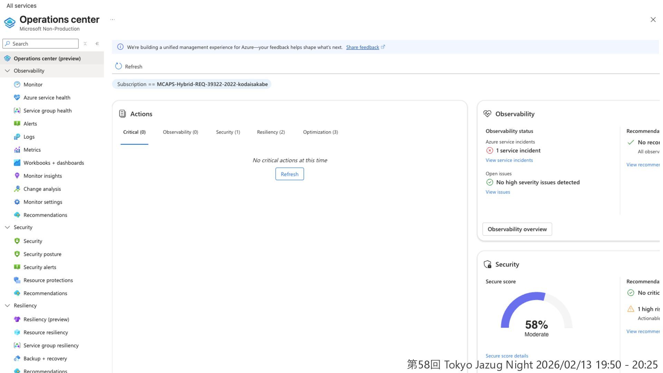Viewport: 663px width, 373px height.
Task: Click the Change analysis icon
Action: (17, 189)
